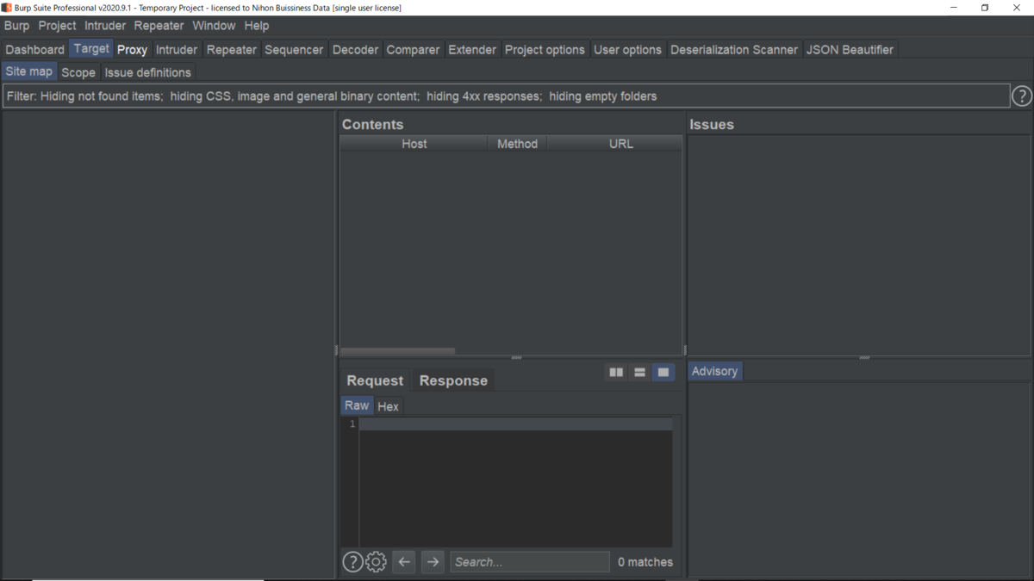Sort contents by Method column
The width and height of the screenshot is (1034, 581).
tap(517, 144)
